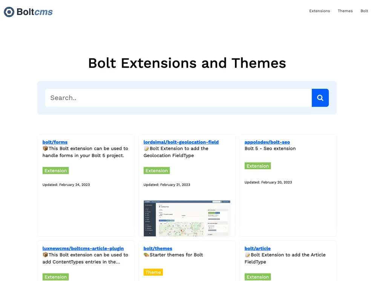Open lordsimal/bolt-geolocation-field extension
Screen dimensions: 374x281
pos(181,142)
